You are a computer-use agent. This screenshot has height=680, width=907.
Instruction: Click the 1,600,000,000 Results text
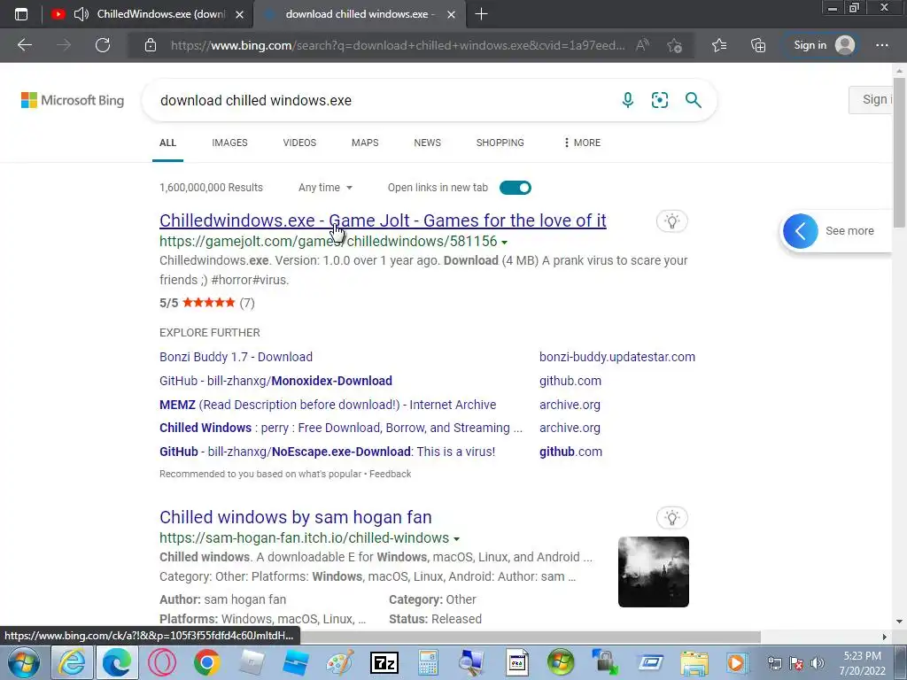[x=211, y=188]
